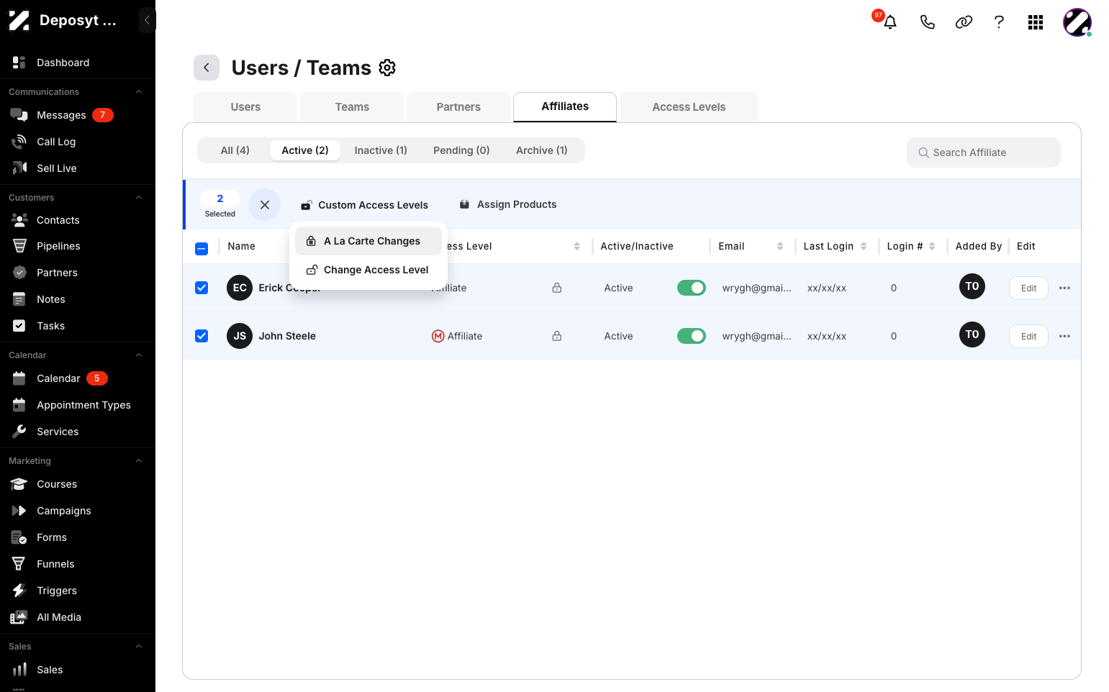This screenshot has height=692, width=1109.
Task: Collapse the Sales sidebar section
Action: click(x=139, y=647)
